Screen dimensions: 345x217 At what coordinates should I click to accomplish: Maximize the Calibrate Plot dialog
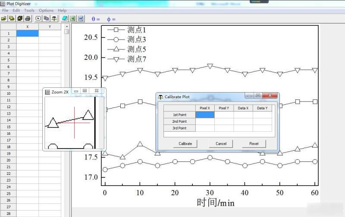pyautogui.click(x=258, y=96)
